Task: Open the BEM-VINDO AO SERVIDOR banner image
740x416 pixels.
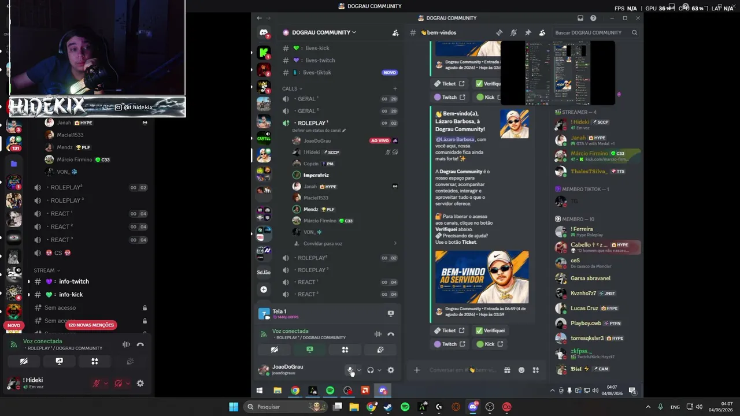Action: point(482,277)
